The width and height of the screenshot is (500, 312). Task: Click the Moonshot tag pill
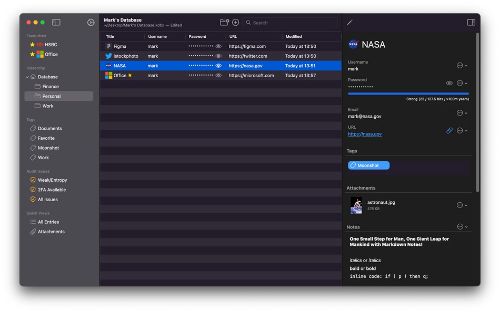click(368, 165)
